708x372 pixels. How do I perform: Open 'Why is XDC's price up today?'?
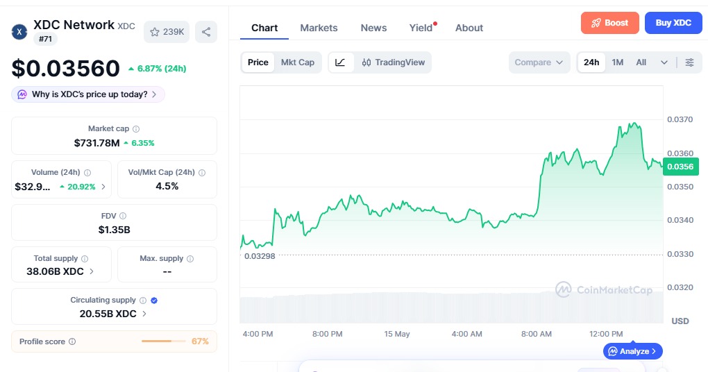(88, 94)
